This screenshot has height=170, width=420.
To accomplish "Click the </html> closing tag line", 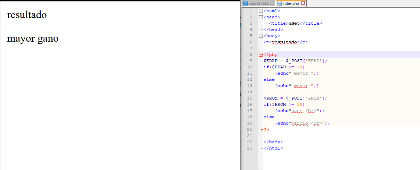I will point(273,148).
